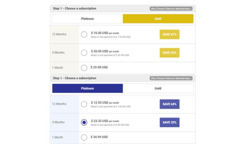Select Platinum 12 Months $12.50 radio
Image resolution: width=246 pixels, height=144 pixels.
[x=84, y=104]
